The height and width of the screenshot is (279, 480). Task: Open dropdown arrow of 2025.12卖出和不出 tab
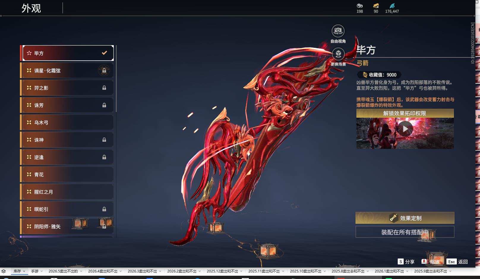(241, 271)
